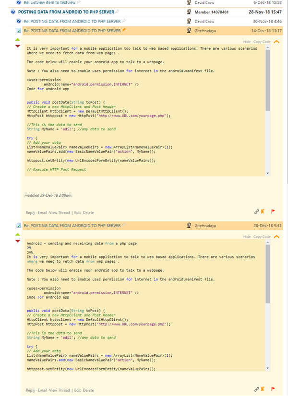Image resolution: width=288 pixels, height=396 pixels.
Task: Click timestamp "14-Dec-18 11:17"
Action: [266, 31]
